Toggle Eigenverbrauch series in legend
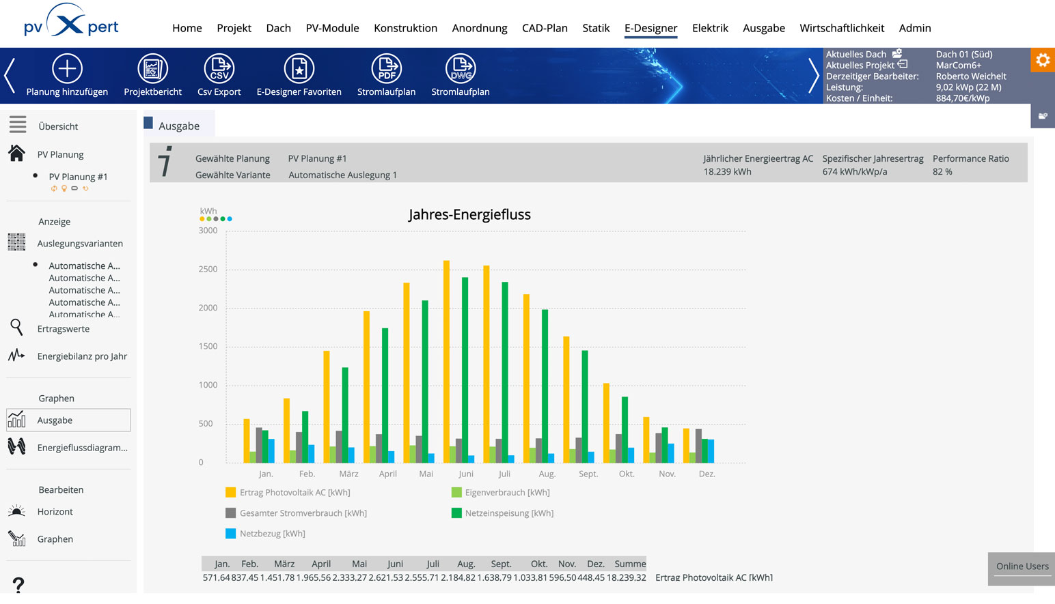Viewport: 1055px width, 604px height. tap(456, 492)
